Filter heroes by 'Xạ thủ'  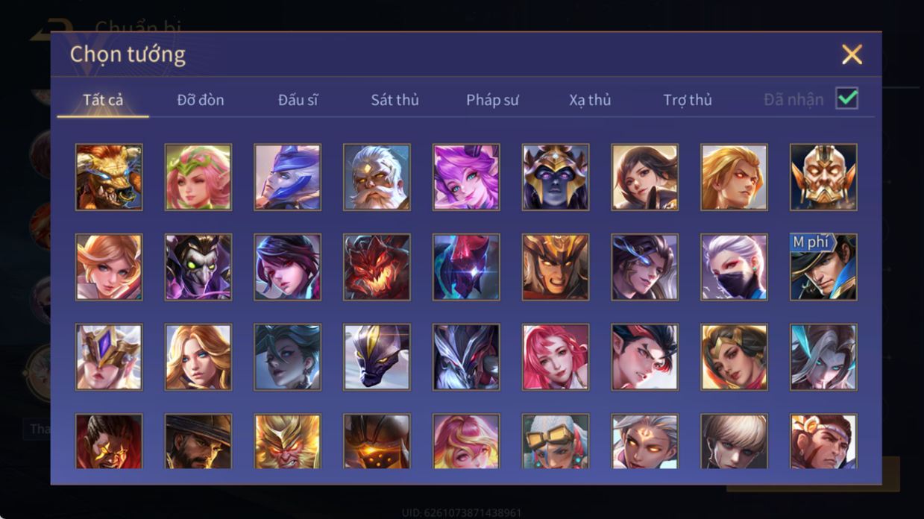(590, 100)
